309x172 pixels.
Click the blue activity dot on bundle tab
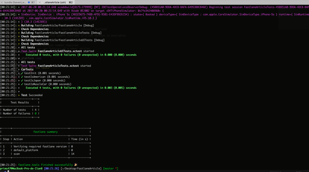coord(29,2)
